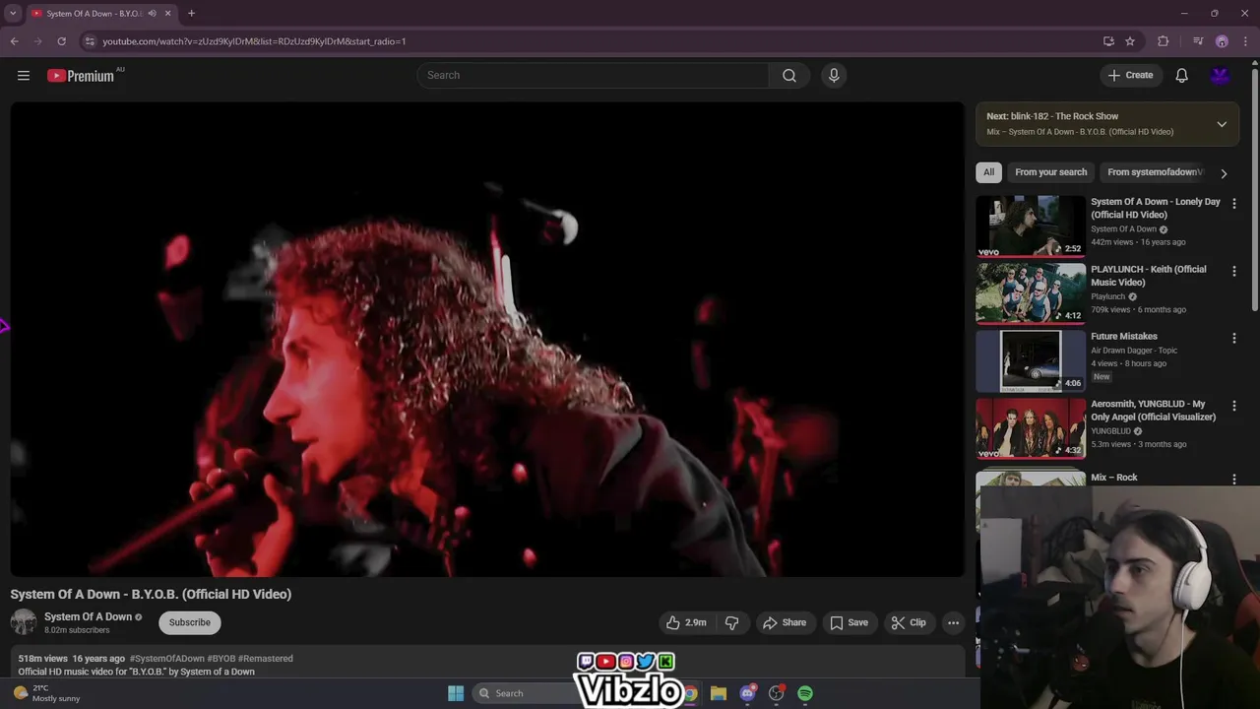This screenshot has width=1260, height=709.
Task: Open Chrome media controls icon
Action: 1198,41
